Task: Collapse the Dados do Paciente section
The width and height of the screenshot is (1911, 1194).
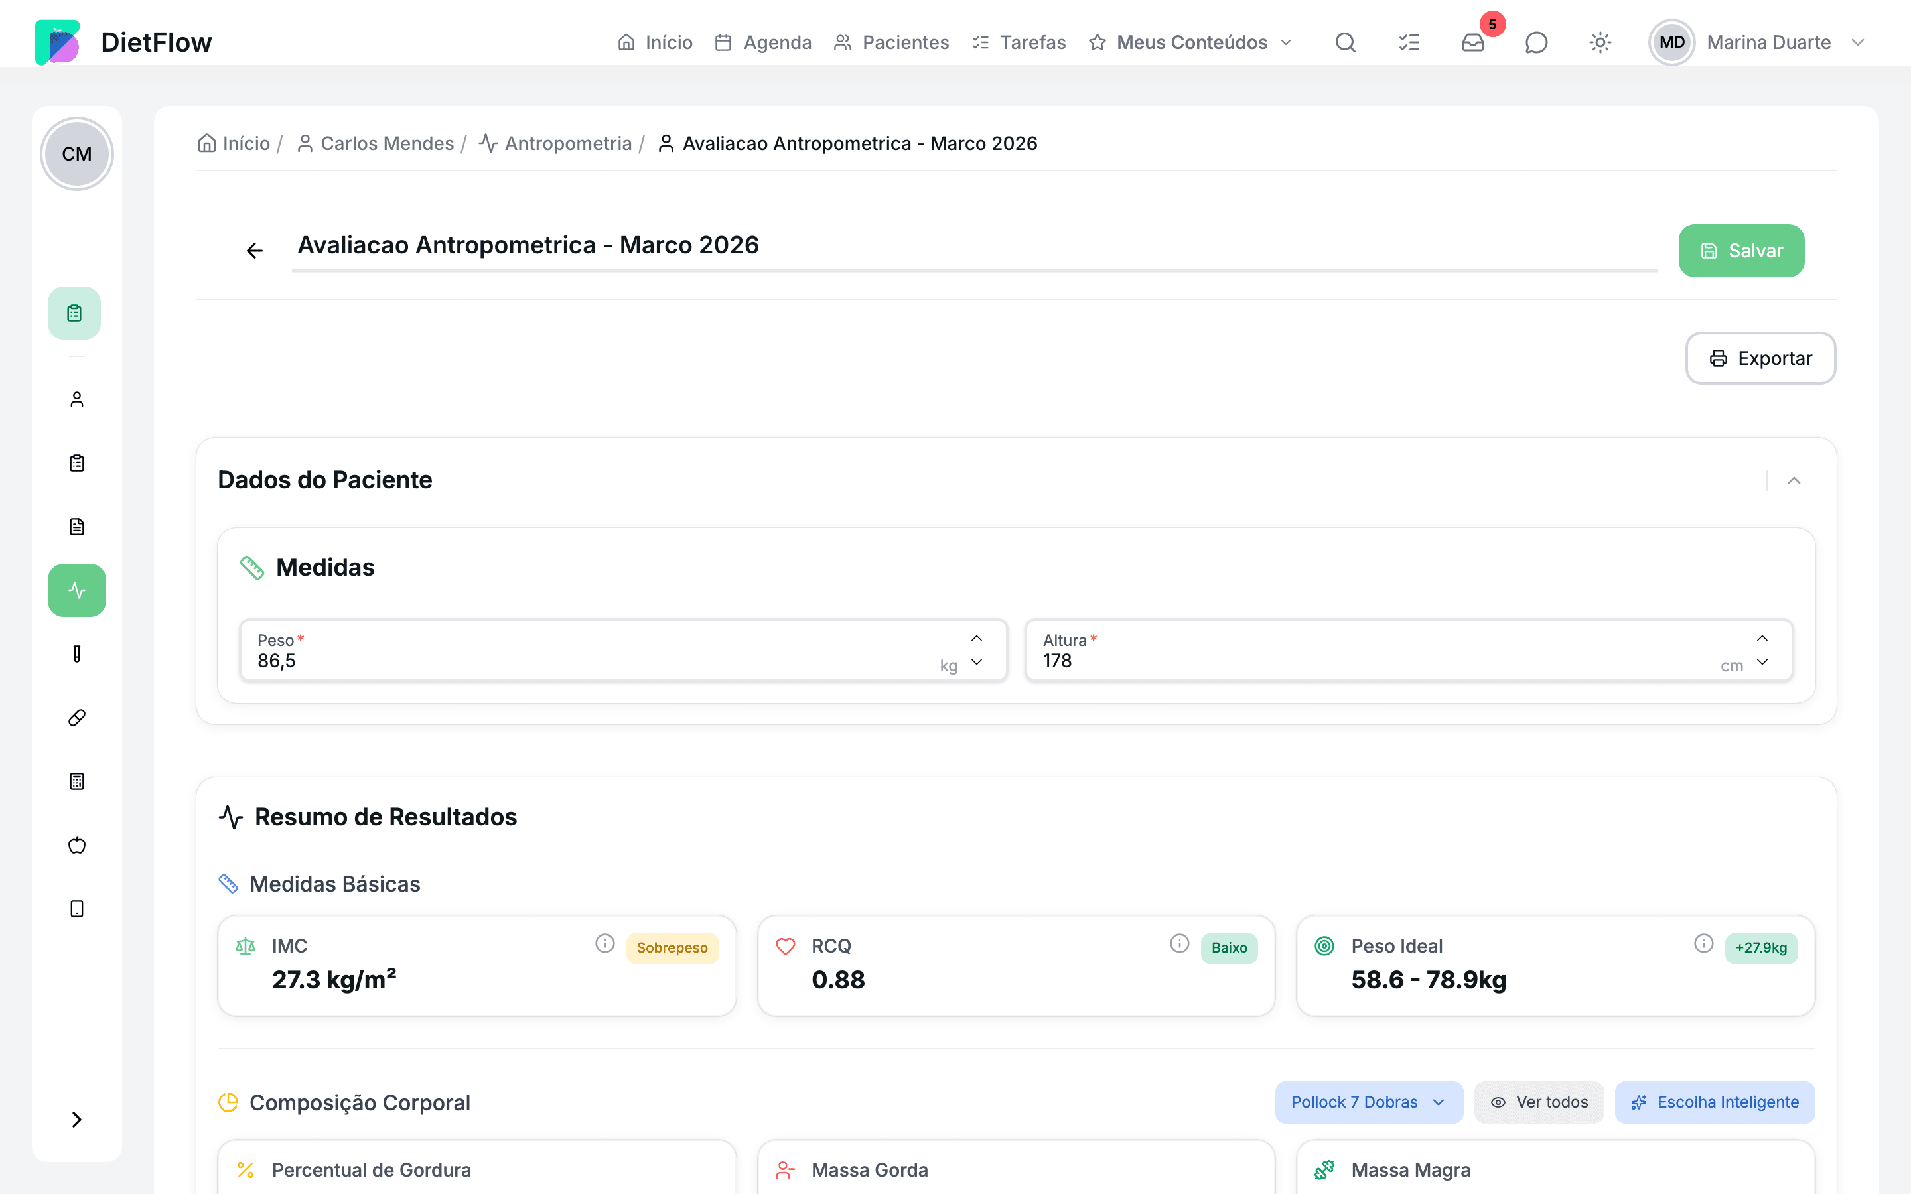Action: (1794, 480)
